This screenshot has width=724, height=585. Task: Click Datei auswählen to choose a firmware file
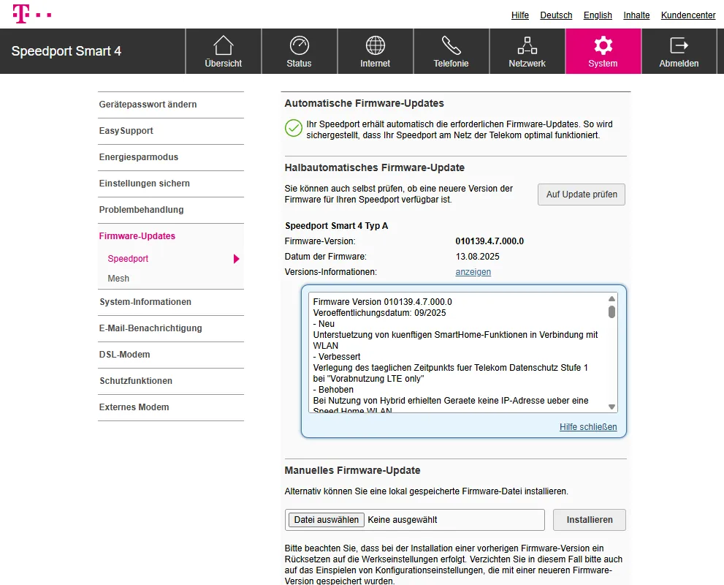coord(324,519)
